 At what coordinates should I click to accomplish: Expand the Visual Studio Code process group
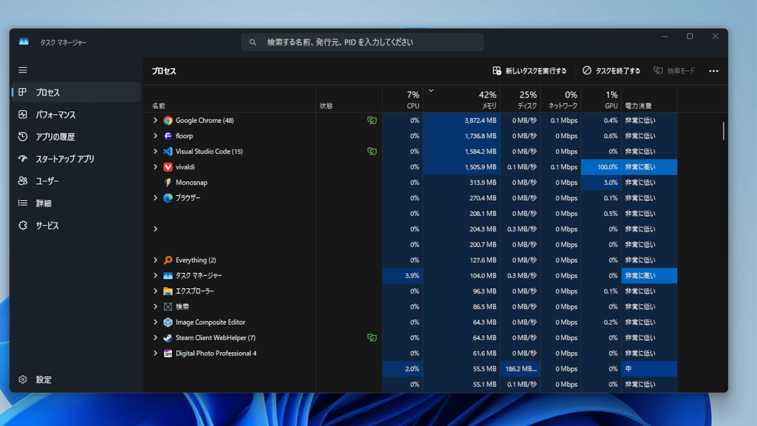coord(156,151)
